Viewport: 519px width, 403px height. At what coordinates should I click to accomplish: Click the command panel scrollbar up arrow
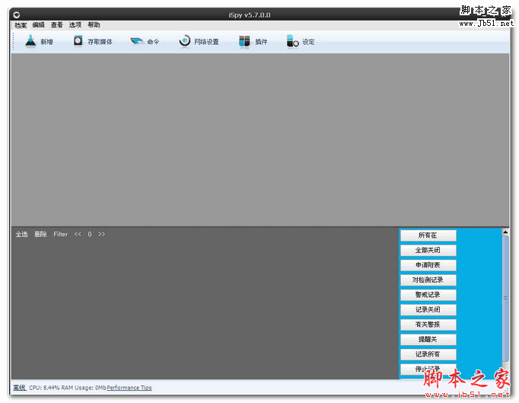coord(505,232)
